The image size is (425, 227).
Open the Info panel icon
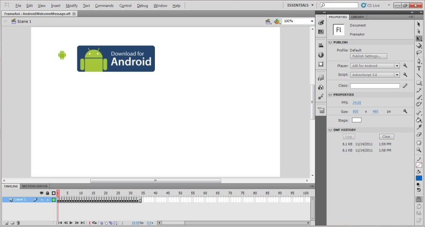(321, 55)
